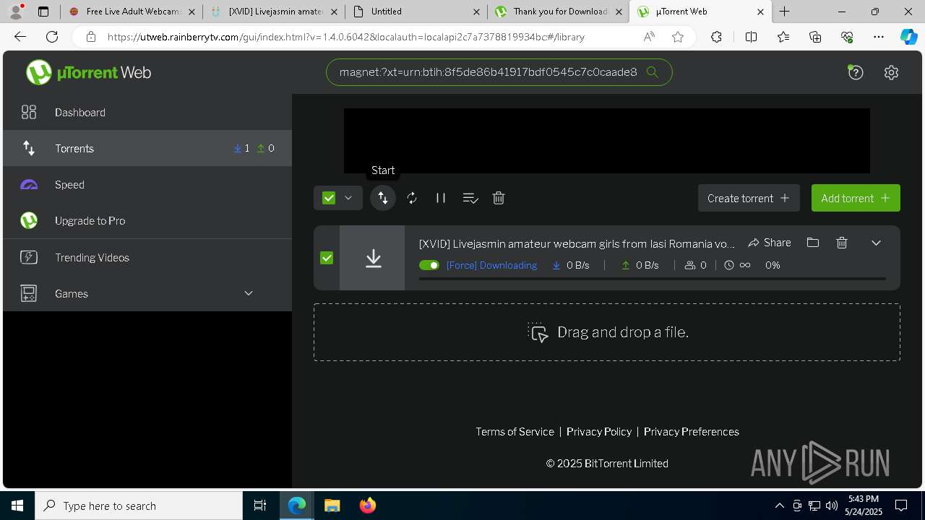Image resolution: width=925 pixels, height=520 pixels.
Task: Open µTorrent settings gear
Action: [x=891, y=72]
